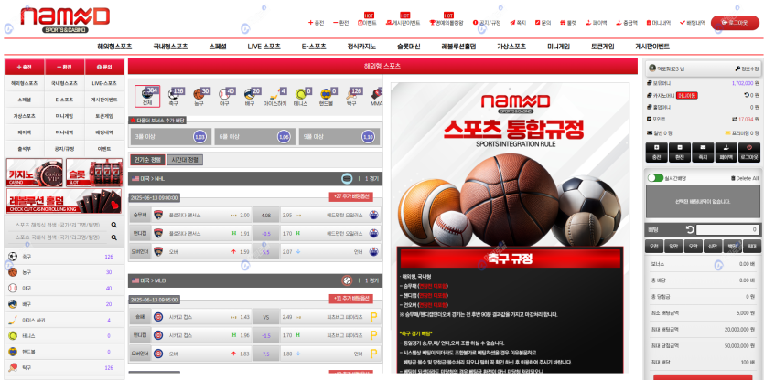Click Delete All in the bet slip
The width and height of the screenshot is (764, 380).
[743, 178]
